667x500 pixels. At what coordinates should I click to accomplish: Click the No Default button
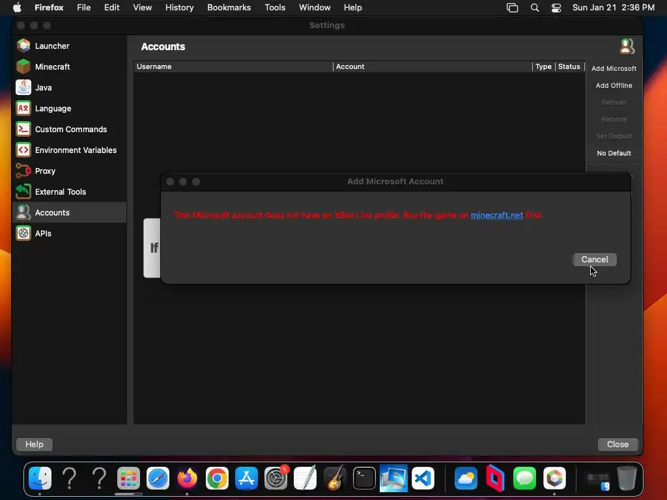coord(614,153)
